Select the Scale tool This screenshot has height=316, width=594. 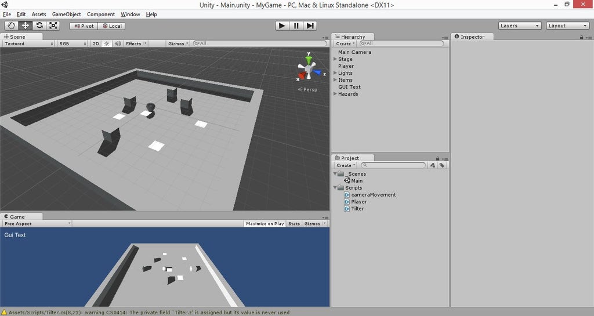click(x=53, y=26)
